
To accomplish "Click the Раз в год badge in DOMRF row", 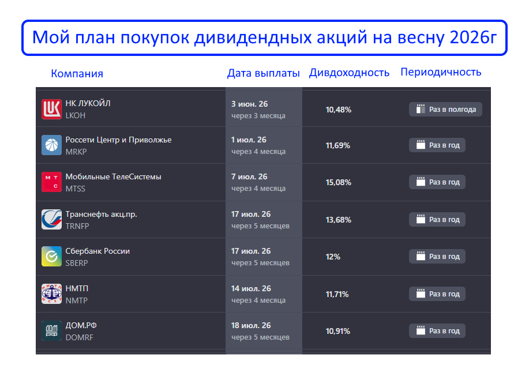I will coord(437,331).
